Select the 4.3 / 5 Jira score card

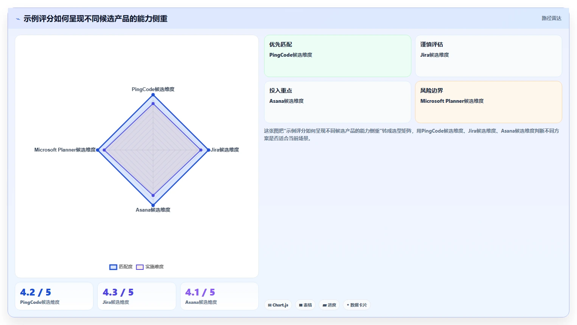tap(137, 296)
